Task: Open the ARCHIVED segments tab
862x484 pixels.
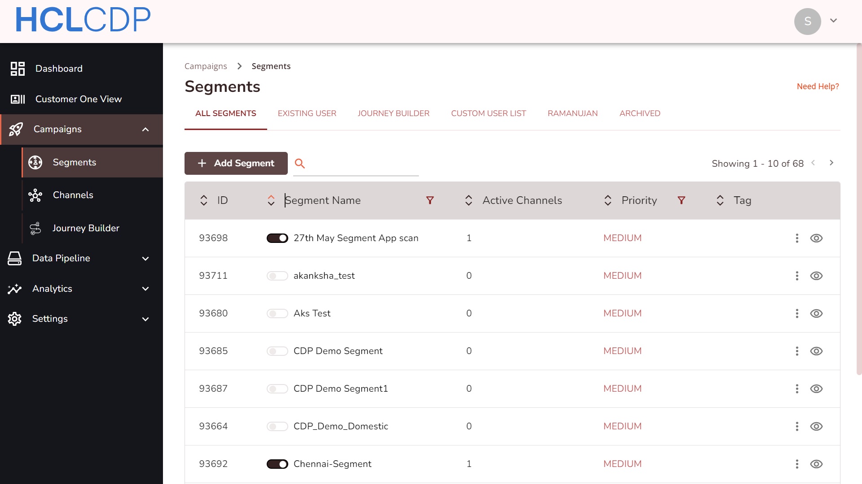Action: [x=640, y=113]
